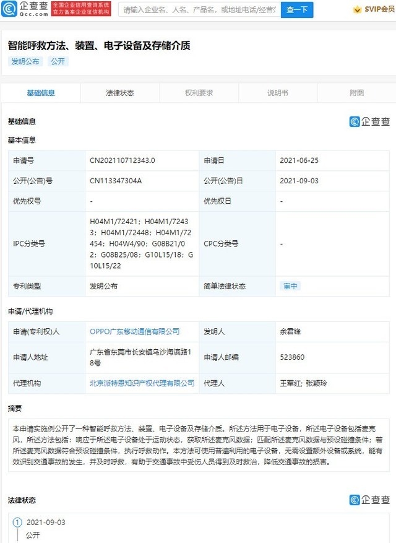Click the Qcc.com logo icon
Viewport: 396px width, 543px height.
[x=9, y=9]
